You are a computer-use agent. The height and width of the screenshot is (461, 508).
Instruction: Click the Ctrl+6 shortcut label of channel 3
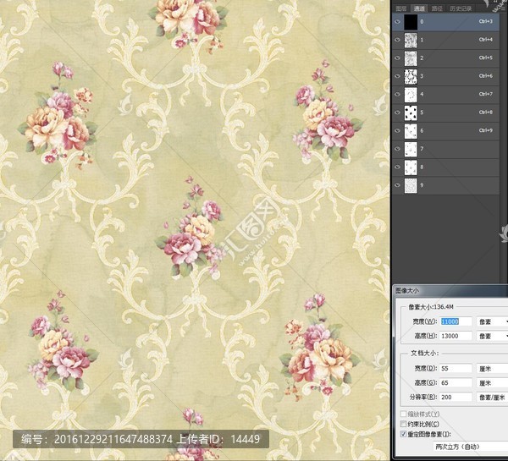click(485, 76)
